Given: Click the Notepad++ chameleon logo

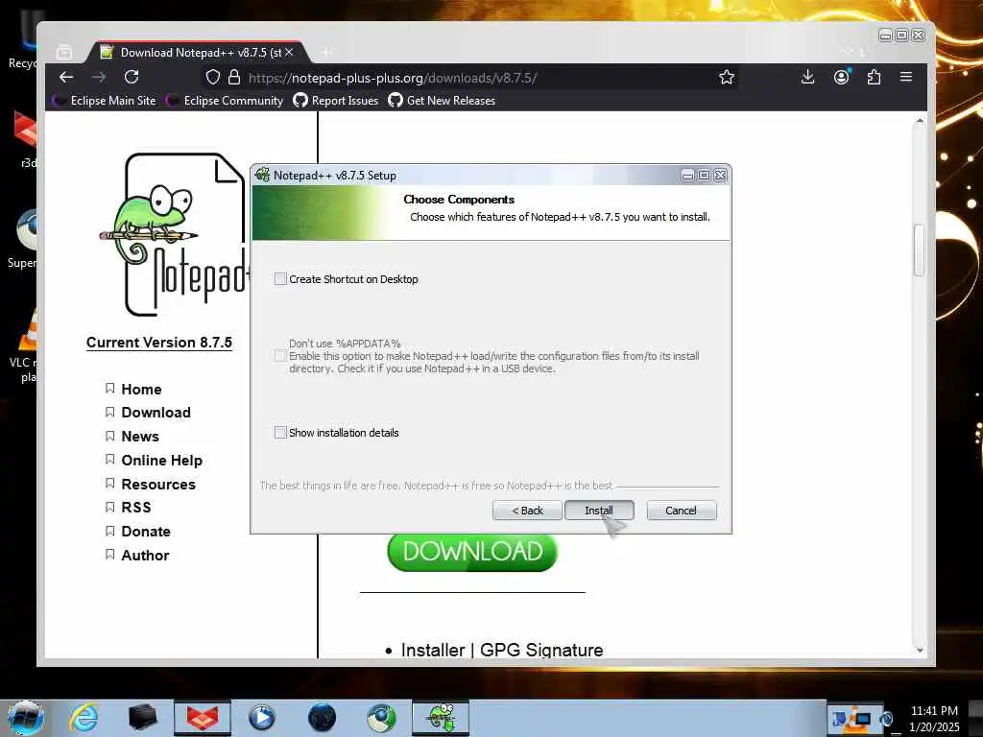Looking at the screenshot, I should click(174, 235).
